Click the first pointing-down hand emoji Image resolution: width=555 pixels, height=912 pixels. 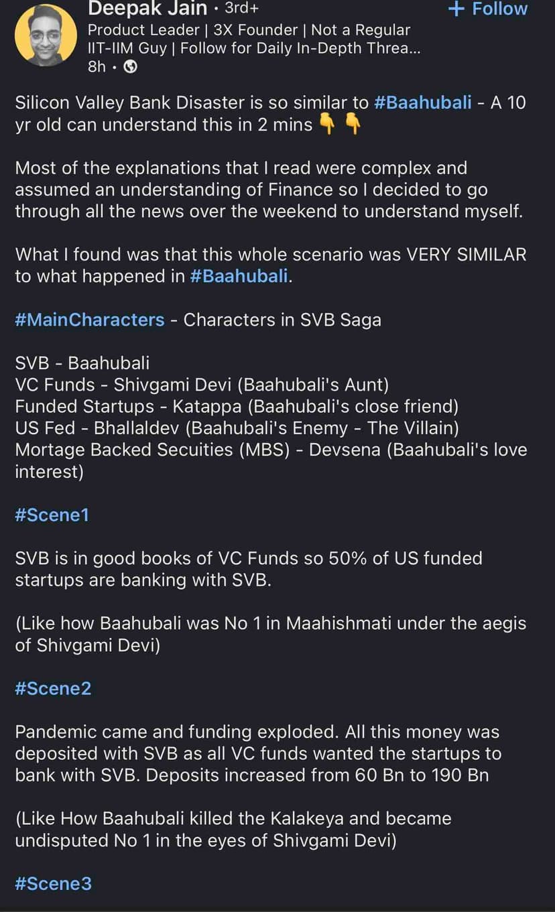pyautogui.click(x=328, y=125)
